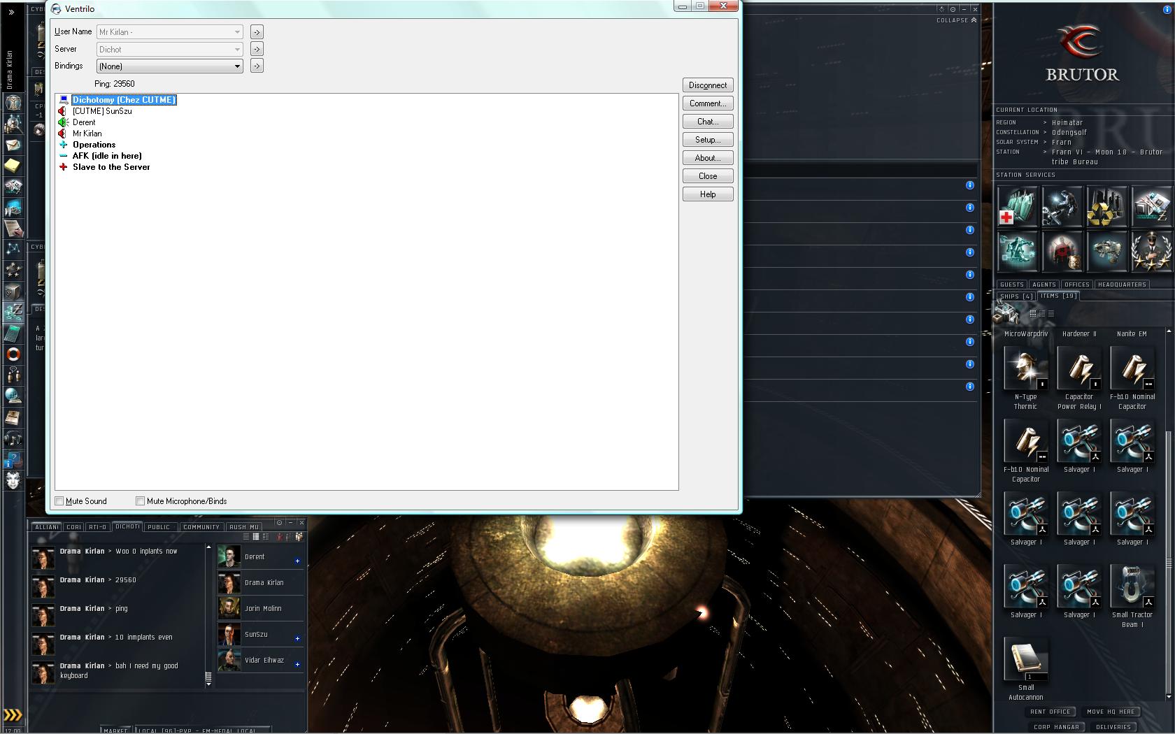Click the Help button in Ventrilo
The image size is (1175, 734).
[x=708, y=194]
